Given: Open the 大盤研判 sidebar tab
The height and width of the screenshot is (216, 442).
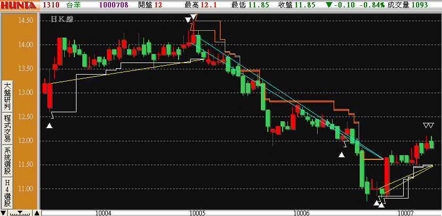Looking at the screenshot, I should 7,95.
